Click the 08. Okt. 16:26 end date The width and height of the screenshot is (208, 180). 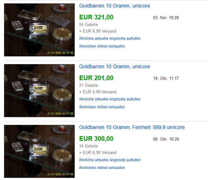166,139
